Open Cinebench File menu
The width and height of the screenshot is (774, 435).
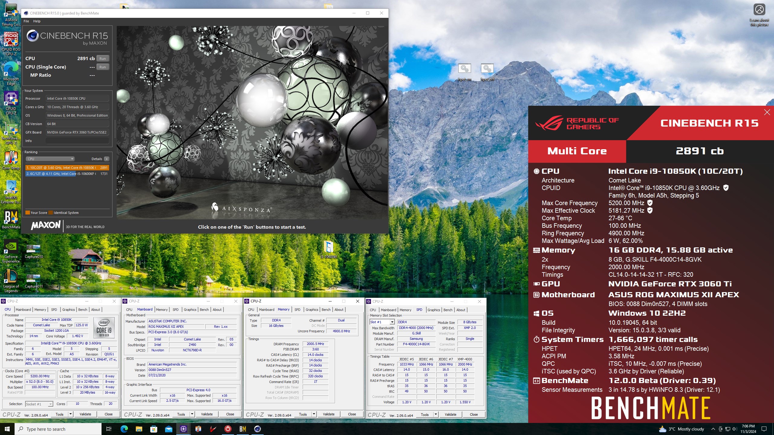26,21
